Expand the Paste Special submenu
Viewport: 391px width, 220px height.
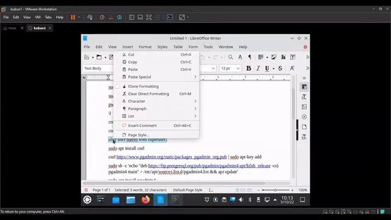[x=156, y=77]
